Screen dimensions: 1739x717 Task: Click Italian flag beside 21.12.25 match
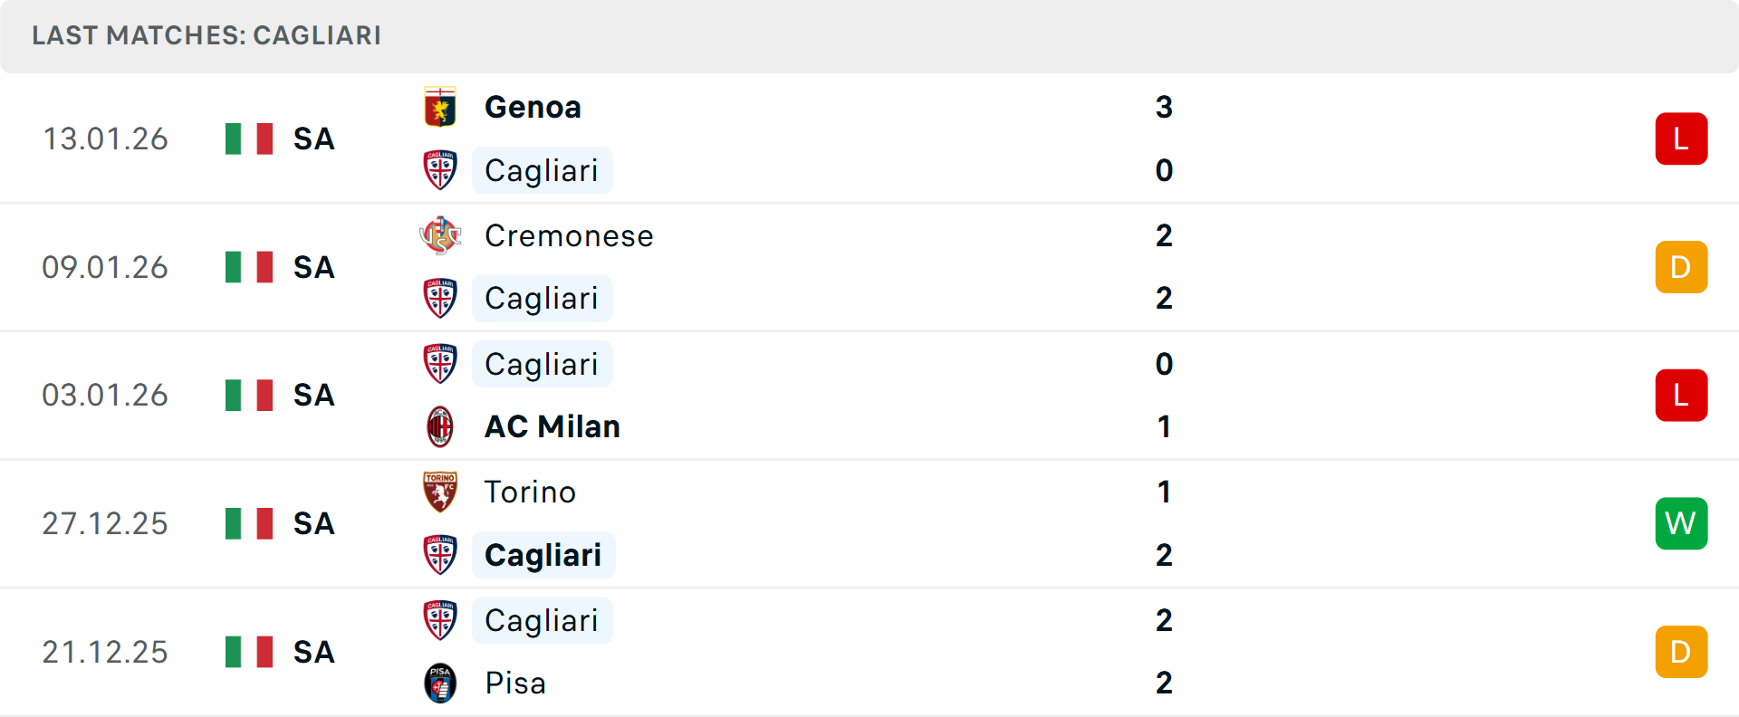(249, 652)
